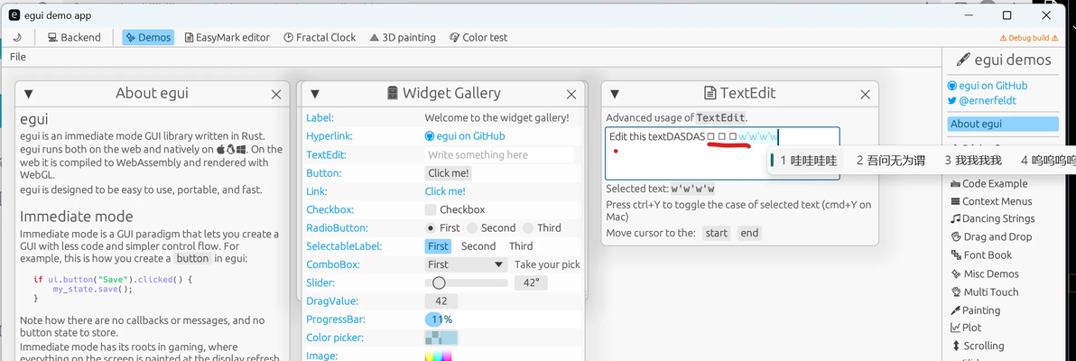Toggle the dark/light mode moon icon
The height and width of the screenshot is (361, 1076).
click(17, 38)
